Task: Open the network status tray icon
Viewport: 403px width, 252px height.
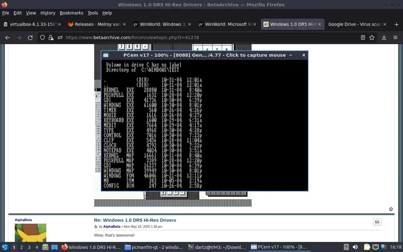Action: (x=375, y=247)
